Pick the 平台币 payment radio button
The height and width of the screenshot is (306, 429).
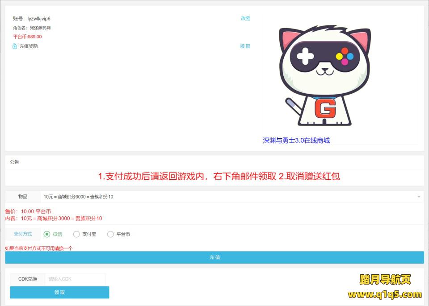coord(110,234)
